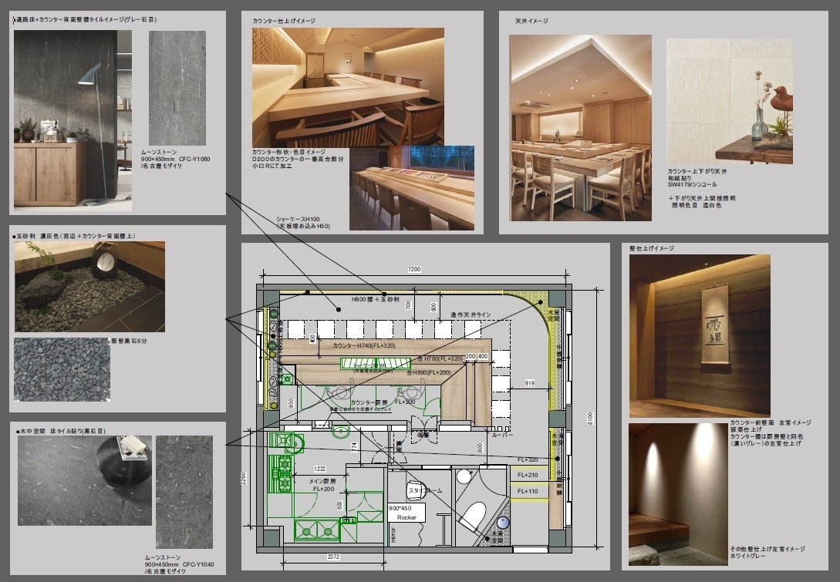Click the 'ルーバー' label
This screenshot has height=582, width=840.
pyautogui.click(x=502, y=435)
